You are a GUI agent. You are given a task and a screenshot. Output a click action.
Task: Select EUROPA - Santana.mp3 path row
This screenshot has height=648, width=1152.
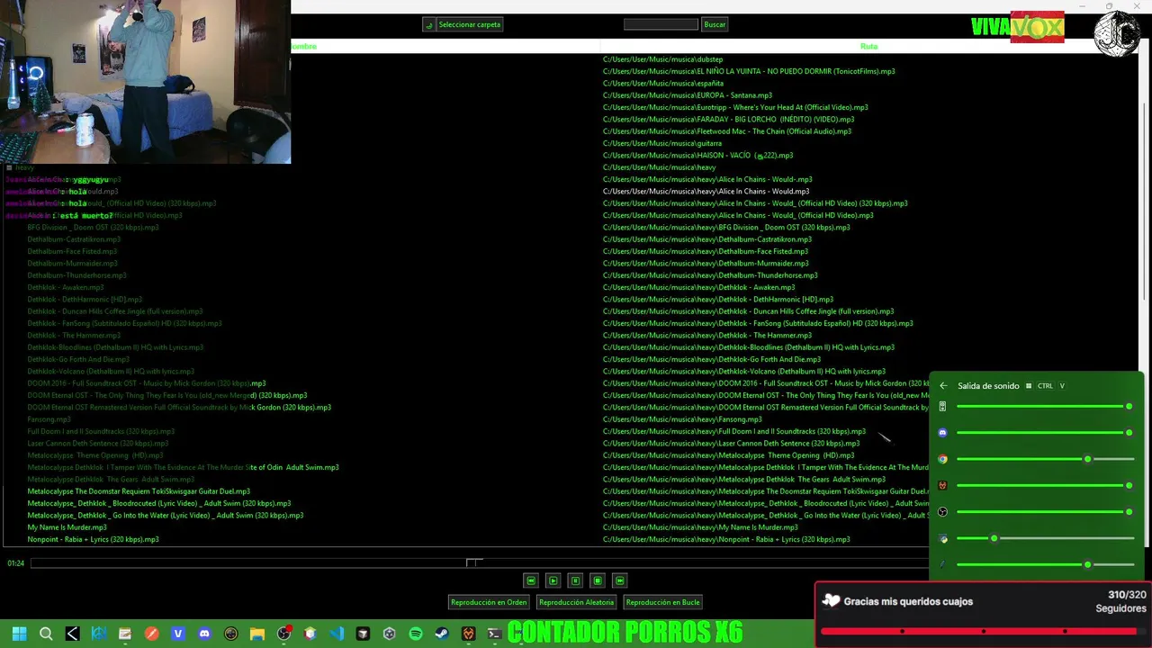(x=688, y=95)
